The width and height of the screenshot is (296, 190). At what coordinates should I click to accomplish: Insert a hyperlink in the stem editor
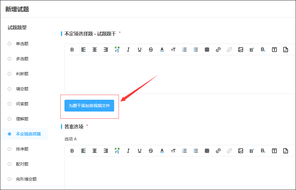218,49
